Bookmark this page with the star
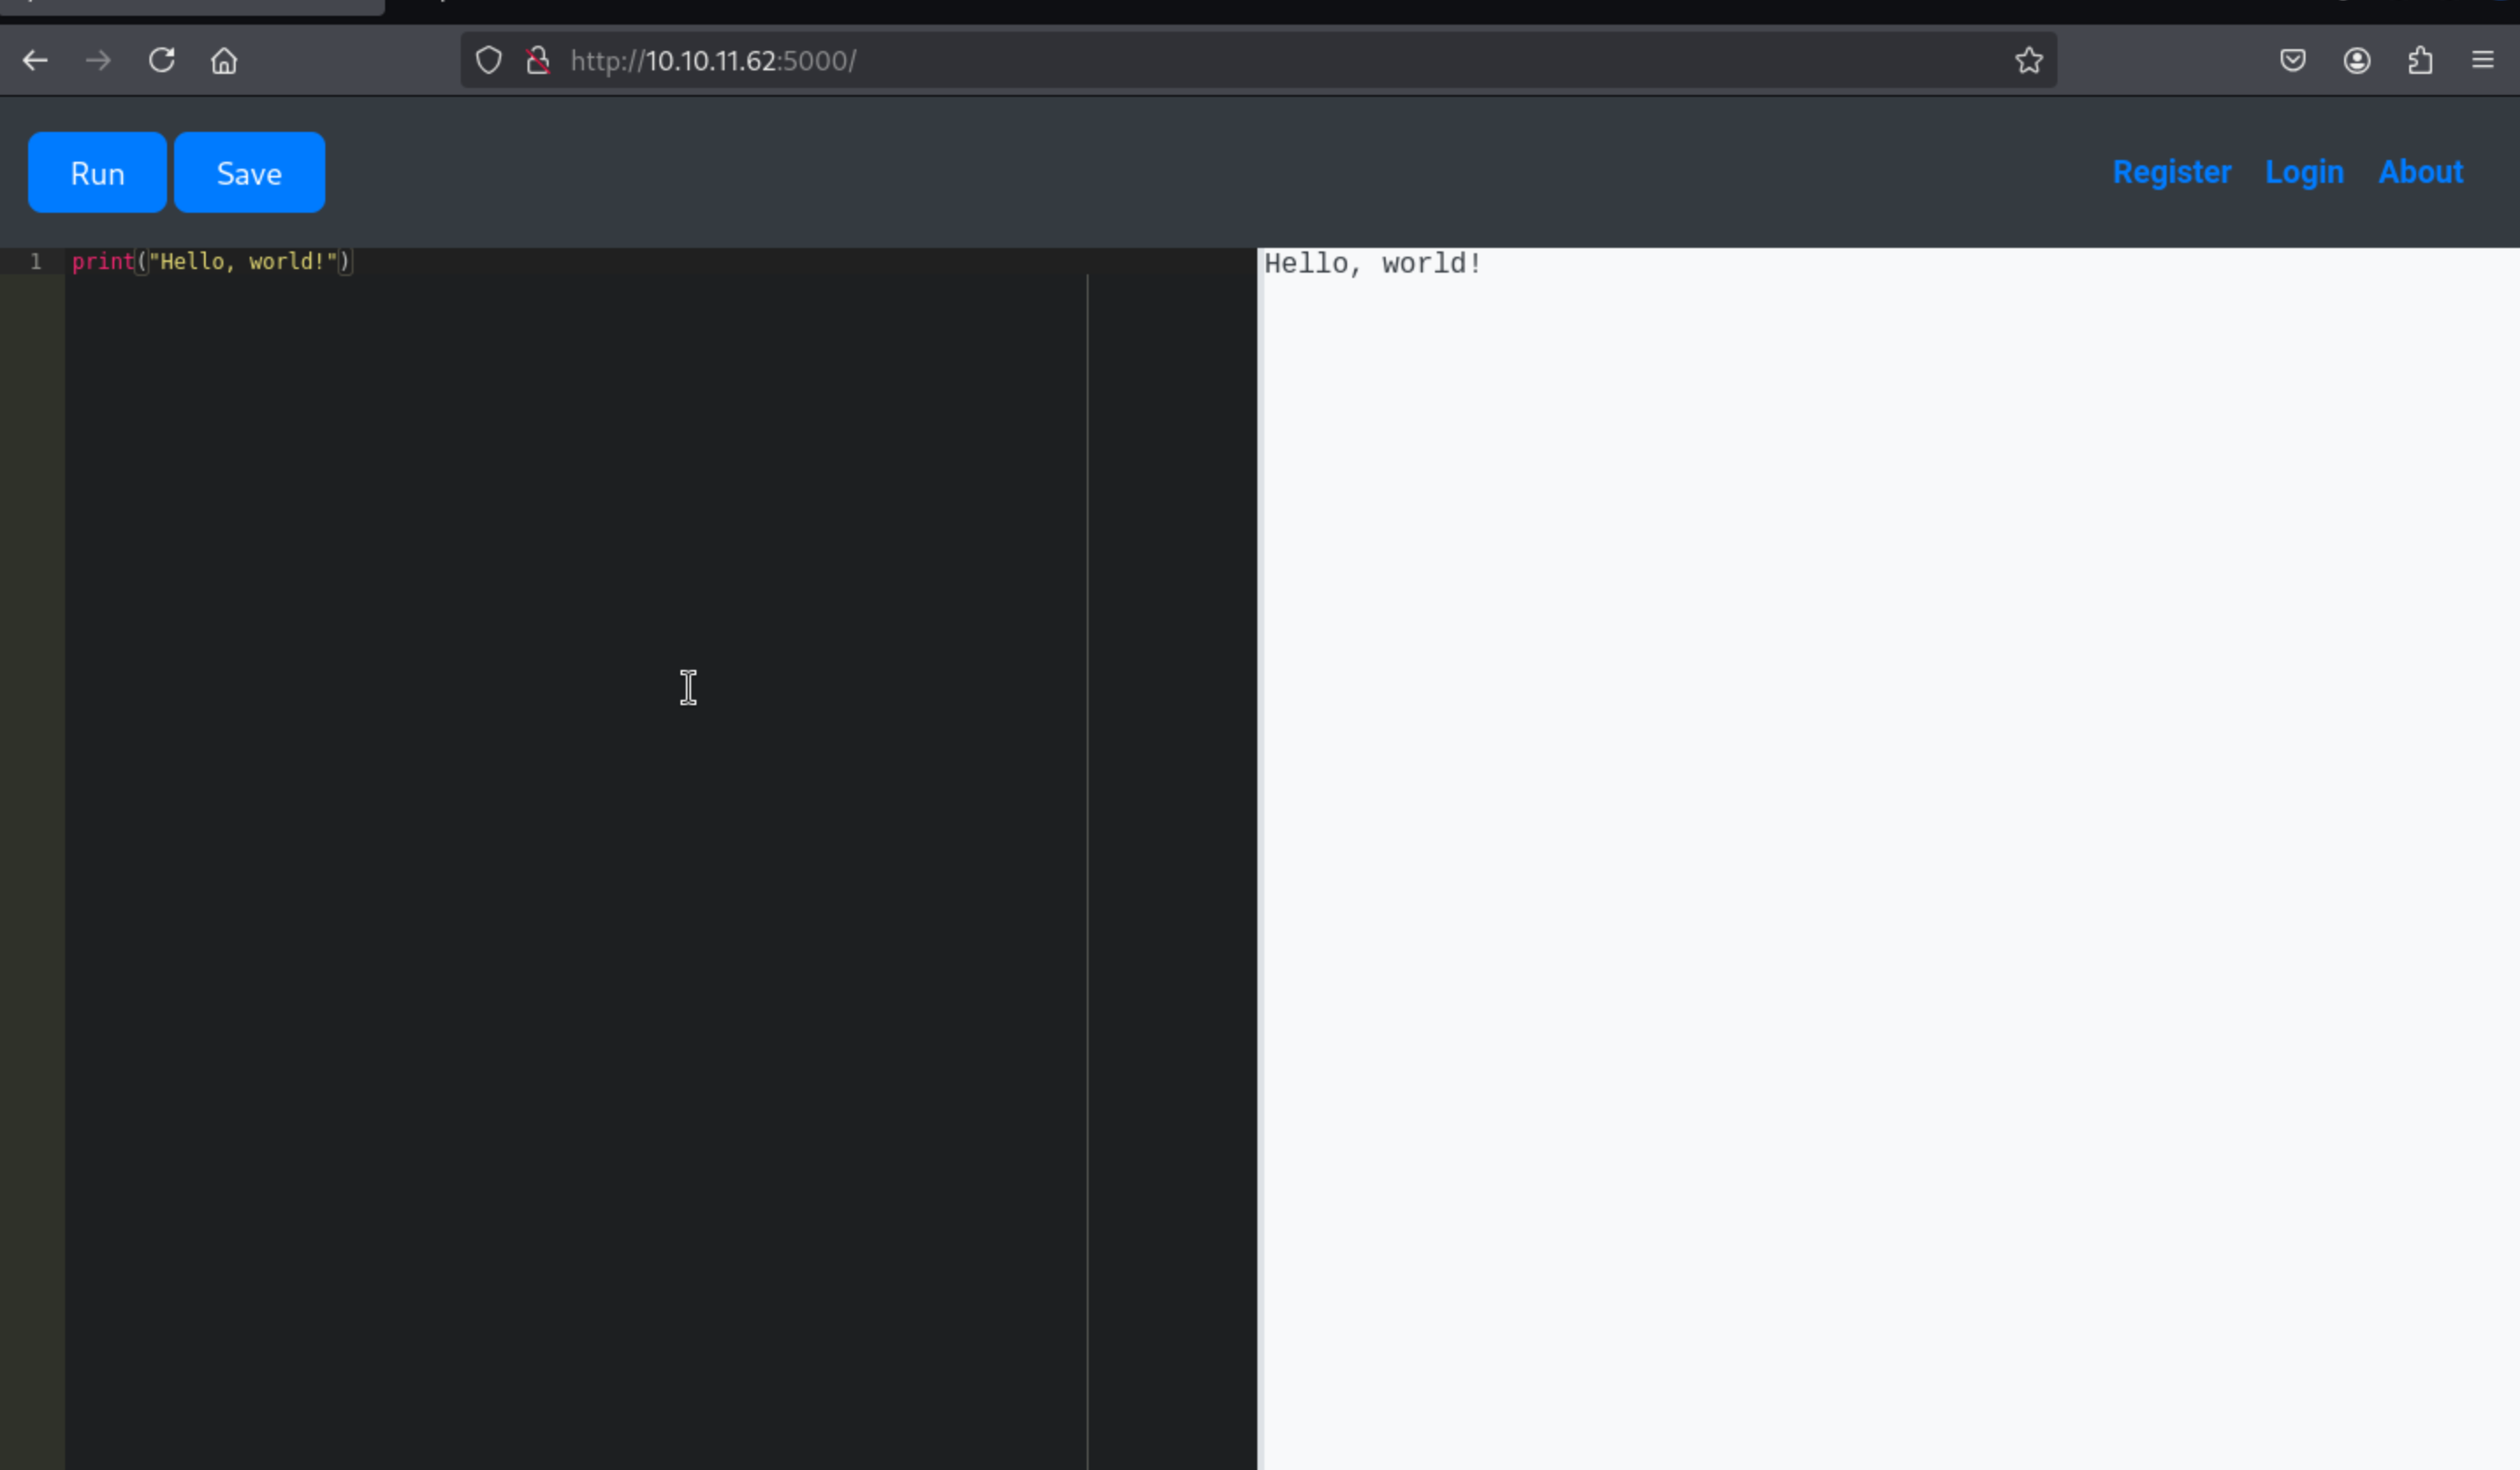This screenshot has width=2520, height=1470. [2028, 61]
